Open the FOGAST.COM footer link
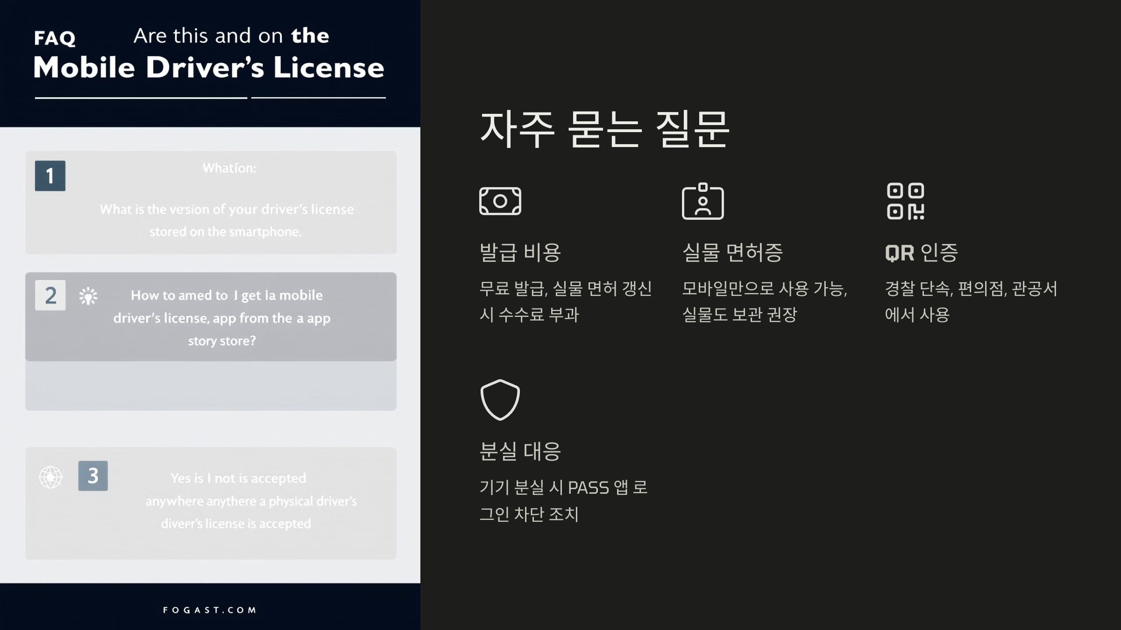Image resolution: width=1121 pixels, height=630 pixels. (210, 610)
